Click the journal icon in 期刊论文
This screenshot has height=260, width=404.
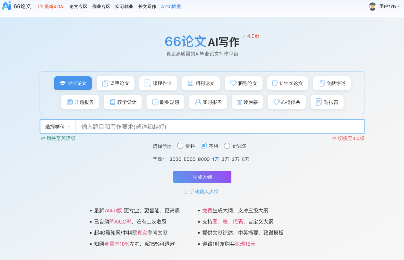[191, 83]
